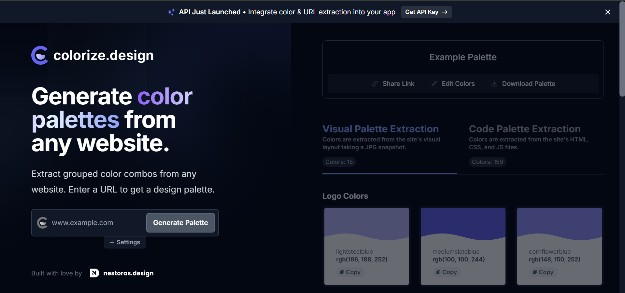Copy the mediumslateblue color value
The height and width of the screenshot is (293, 625).
pyautogui.click(x=447, y=272)
